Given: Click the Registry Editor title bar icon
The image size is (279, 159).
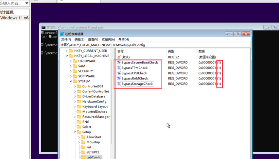Looking at the screenshot, I should 62,34.
